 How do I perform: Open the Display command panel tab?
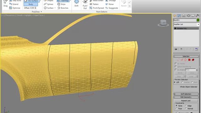point(193,16)
